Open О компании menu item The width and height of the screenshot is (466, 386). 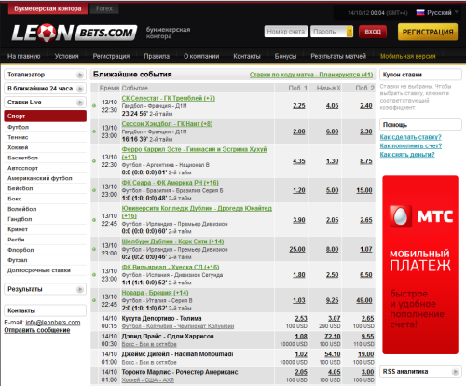201,56
